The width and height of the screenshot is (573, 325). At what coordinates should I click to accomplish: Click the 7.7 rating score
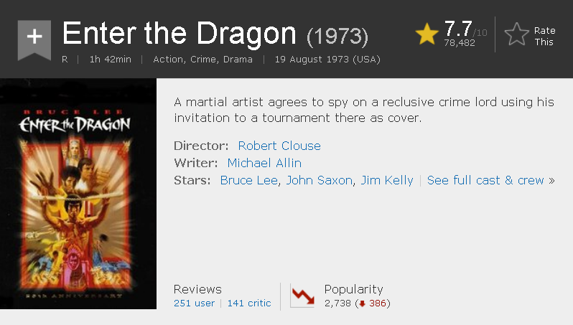[458, 29]
